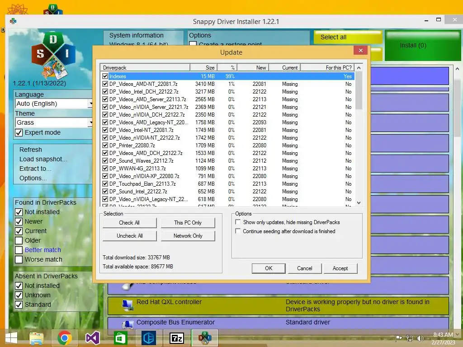
Task: Click the driverpack list scroll-down arrow
Action: click(x=359, y=203)
